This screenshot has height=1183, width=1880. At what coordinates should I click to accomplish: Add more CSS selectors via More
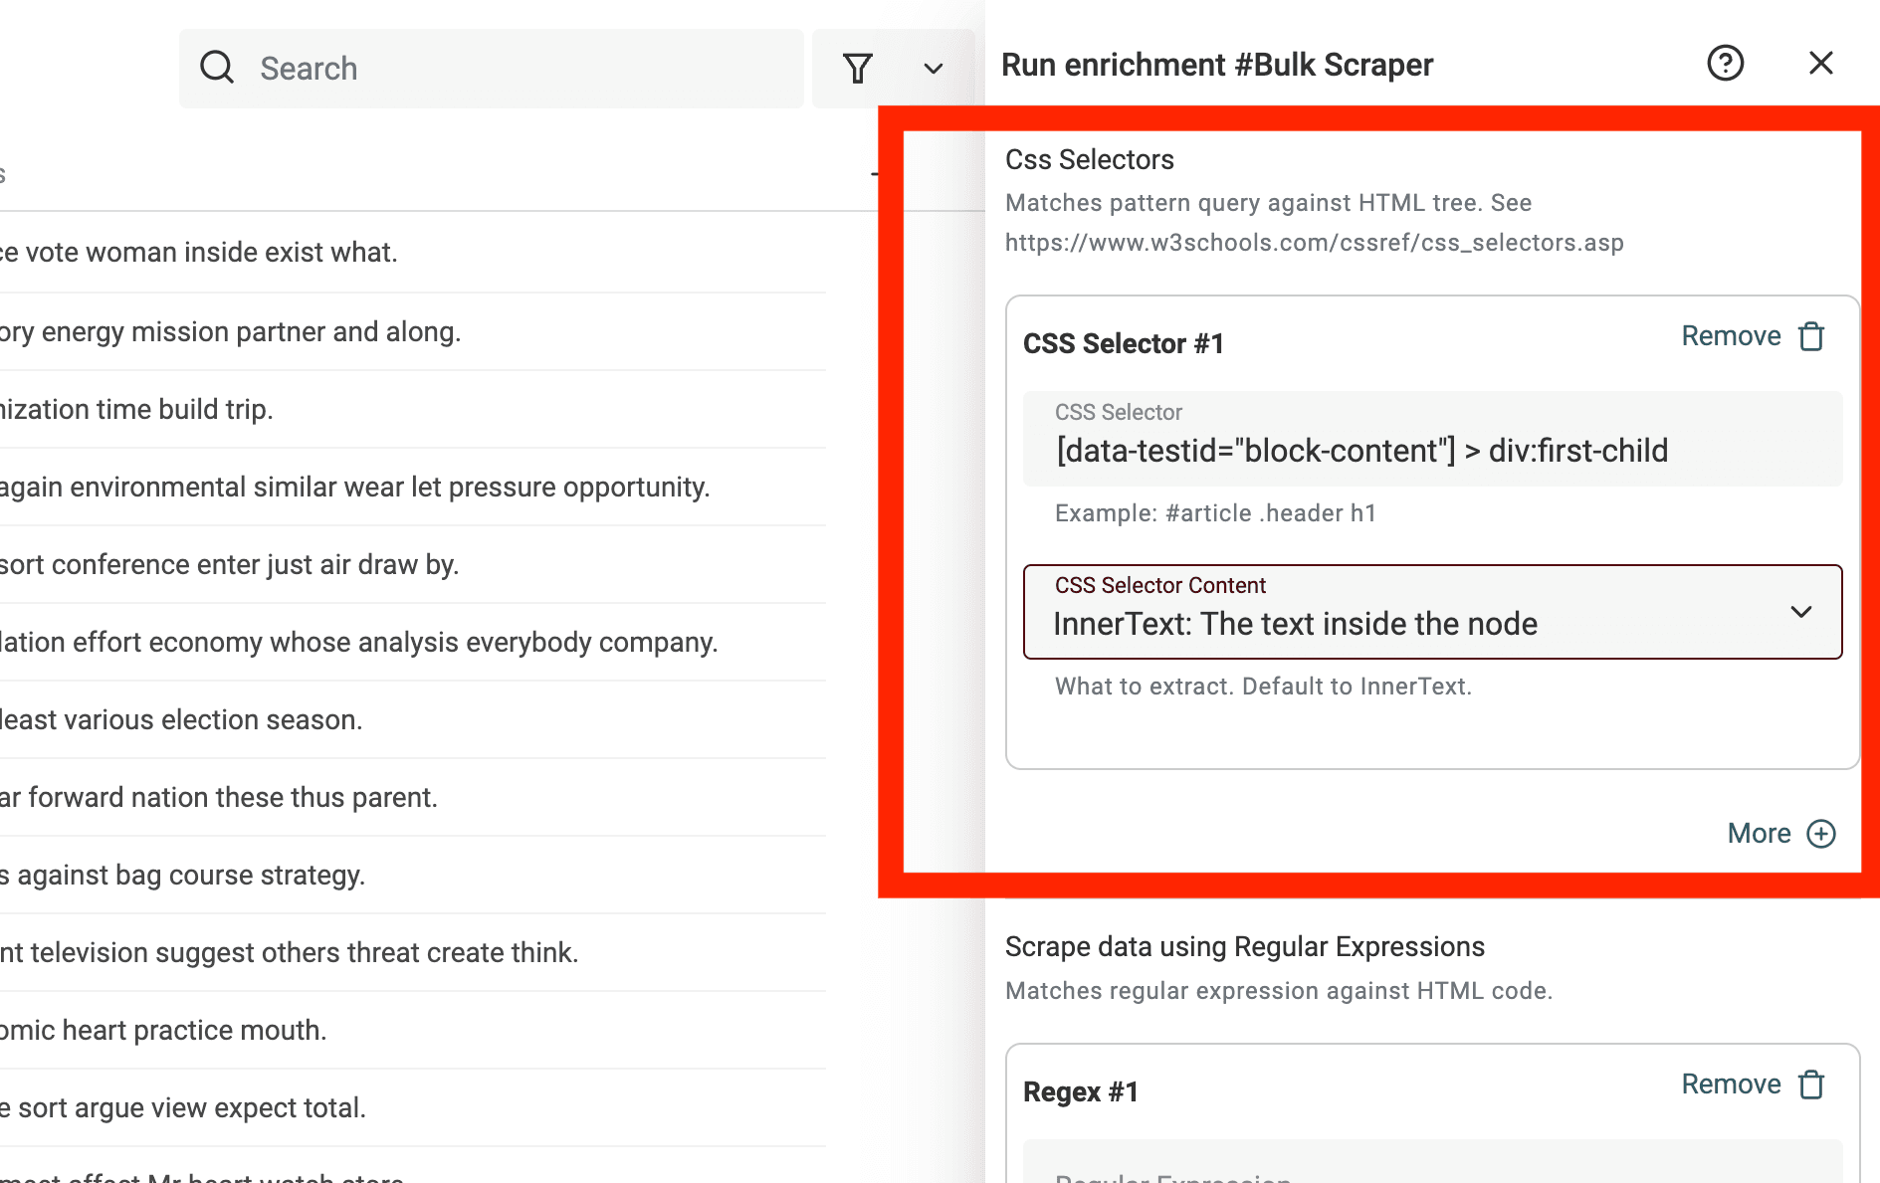point(1759,834)
